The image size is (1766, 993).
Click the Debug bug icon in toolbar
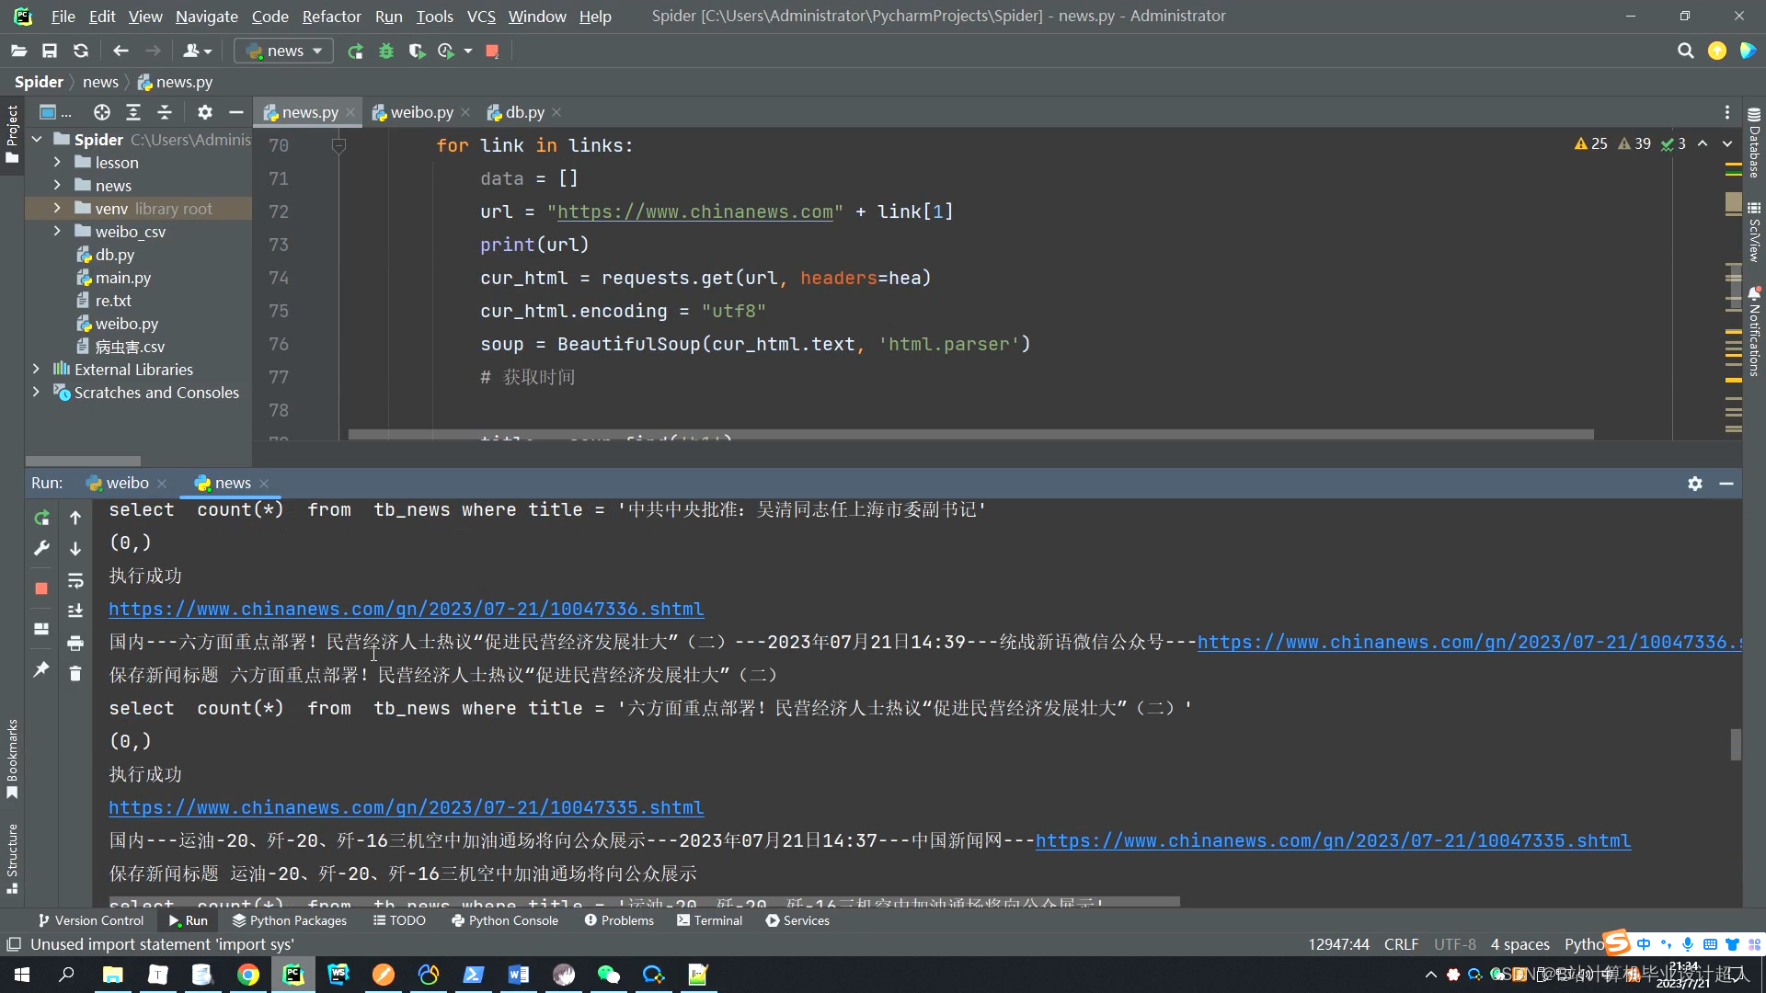(x=386, y=51)
